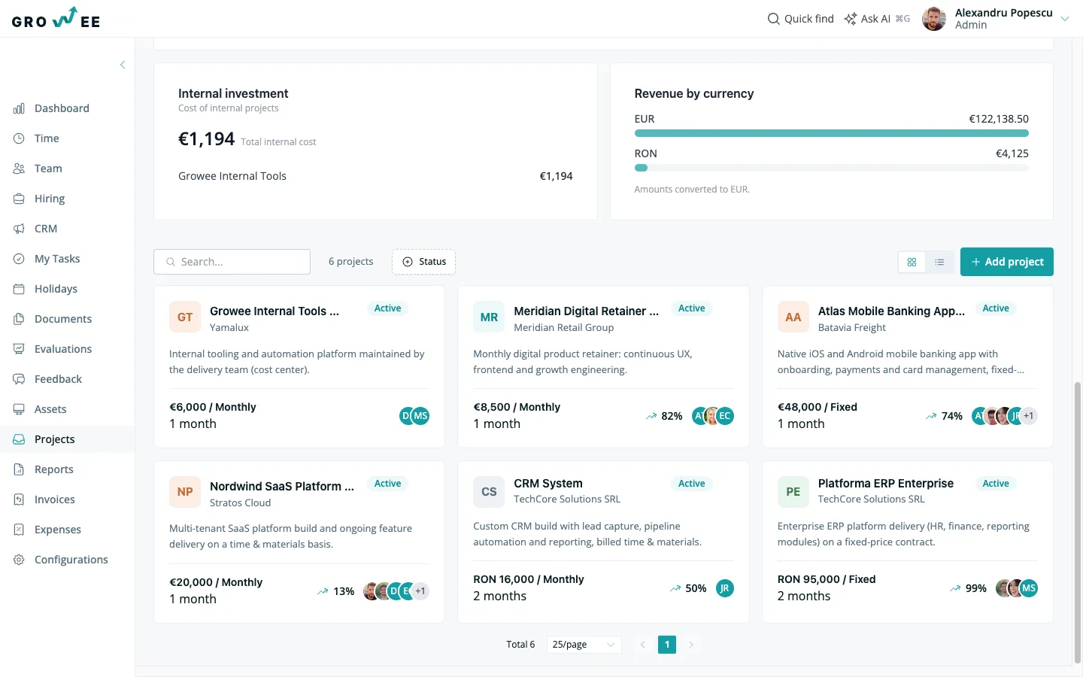Click the Add project button
This screenshot has height=677, width=1083.
pyautogui.click(x=1007, y=262)
